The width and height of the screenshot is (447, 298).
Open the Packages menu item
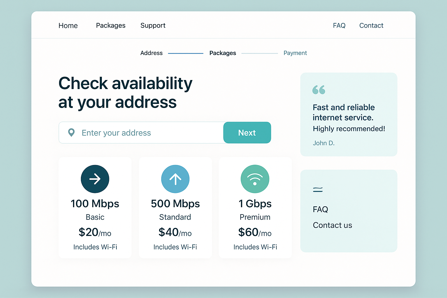tap(111, 26)
